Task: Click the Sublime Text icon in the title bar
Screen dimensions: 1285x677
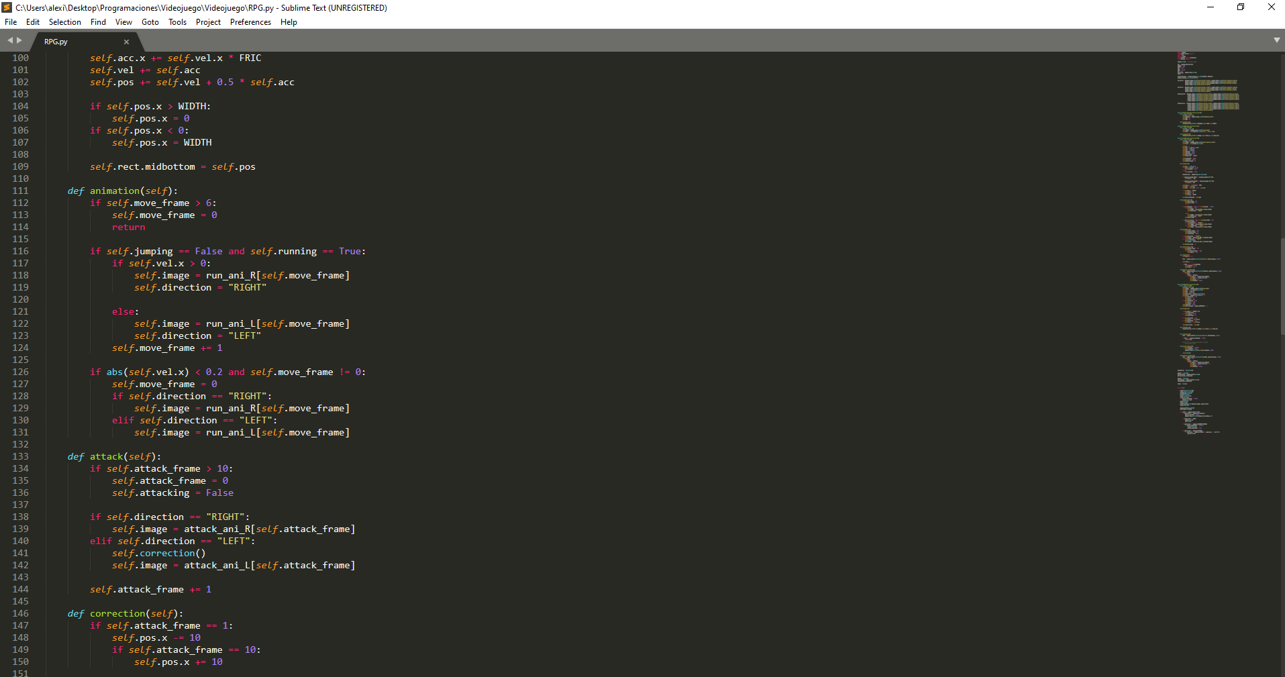Action: 6,7
